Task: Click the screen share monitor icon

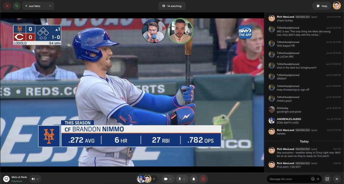Action: point(6,179)
